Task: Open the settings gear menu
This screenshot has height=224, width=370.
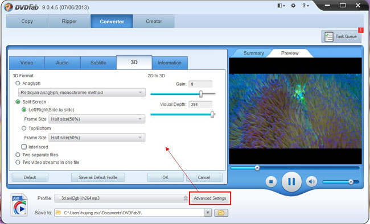Action: click(x=293, y=6)
